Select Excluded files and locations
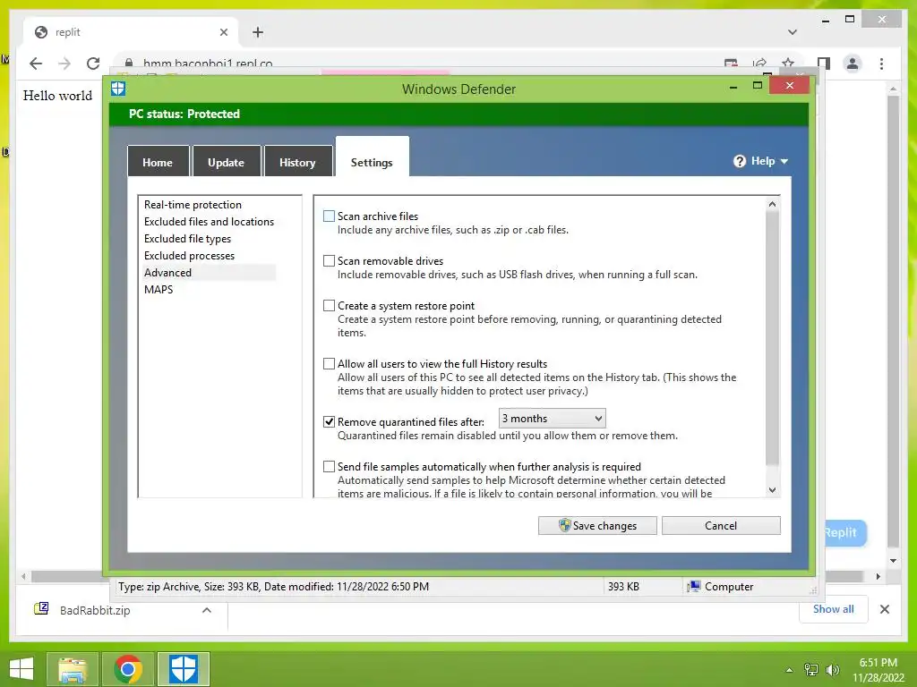The width and height of the screenshot is (917, 687). [210, 222]
